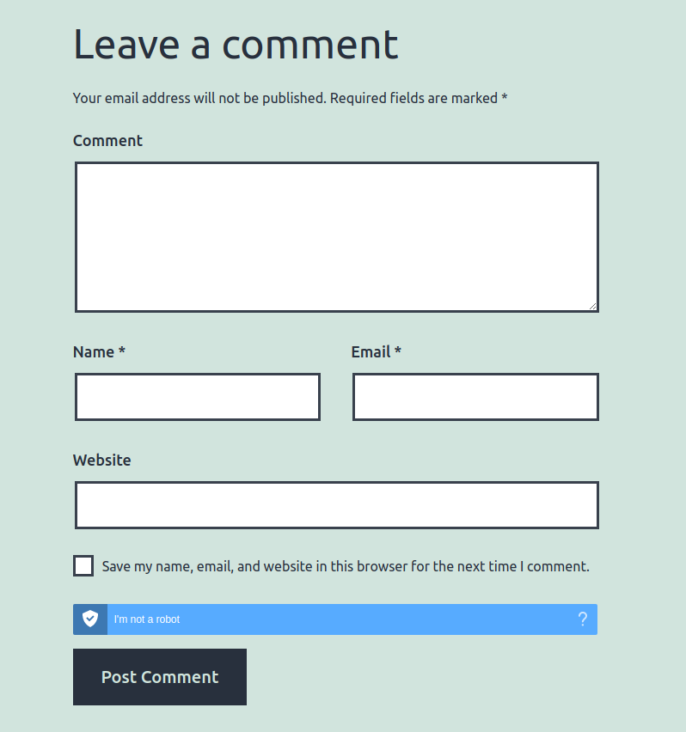Viewport: 686px width, 732px height.
Task: Click the question mark help icon
Action: (x=582, y=619)
